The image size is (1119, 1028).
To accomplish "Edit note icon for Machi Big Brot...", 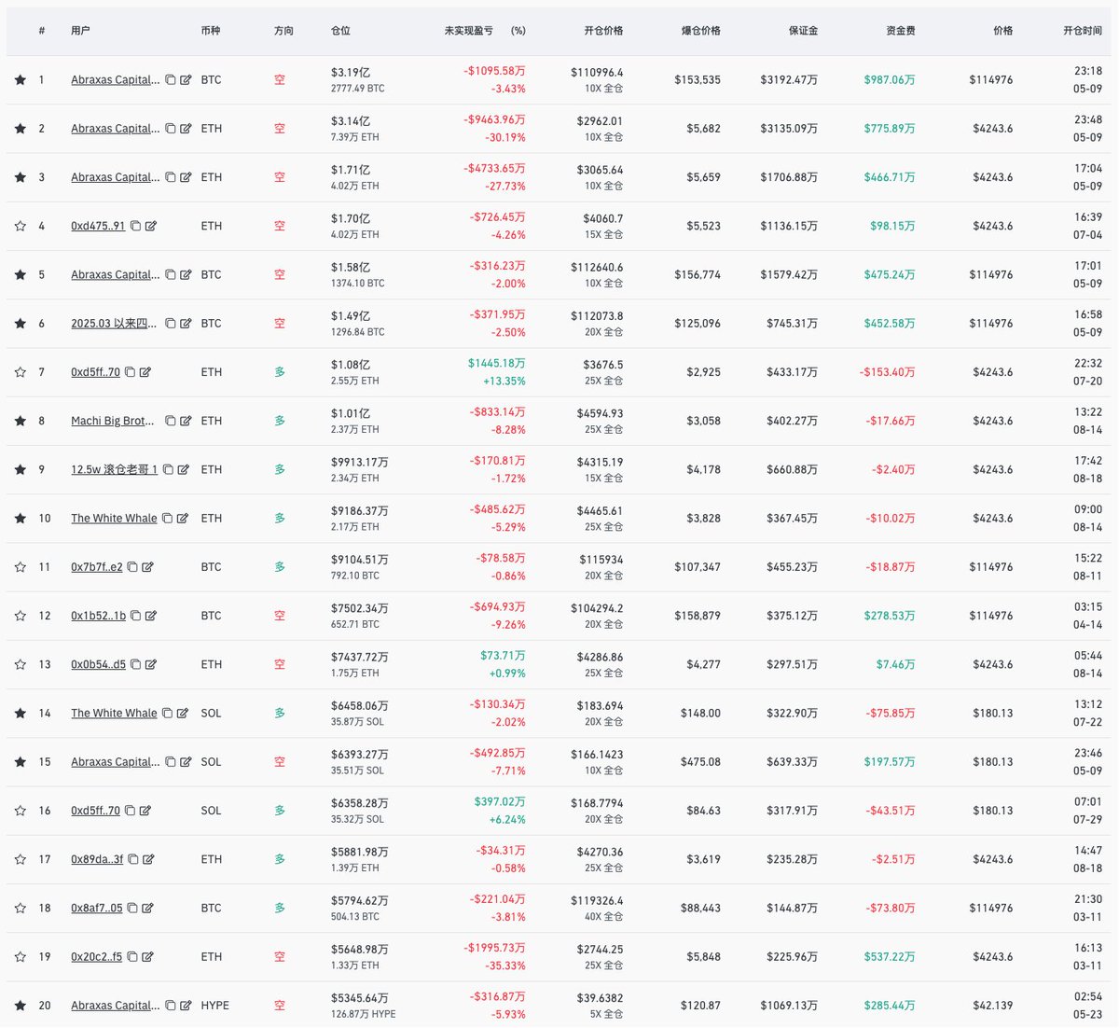I will (x=186, y=421).
